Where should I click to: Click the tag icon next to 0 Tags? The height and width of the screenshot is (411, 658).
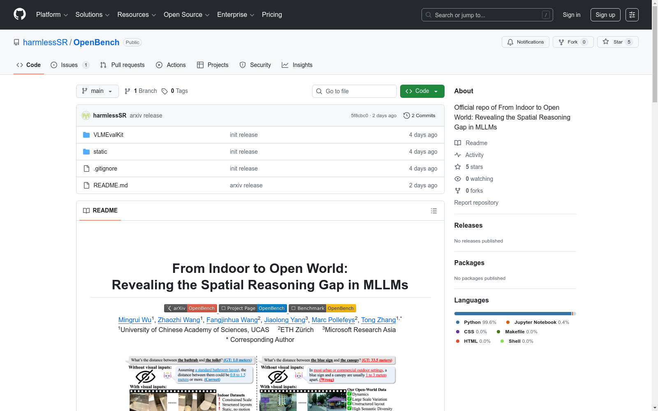(x=164, y=91)
